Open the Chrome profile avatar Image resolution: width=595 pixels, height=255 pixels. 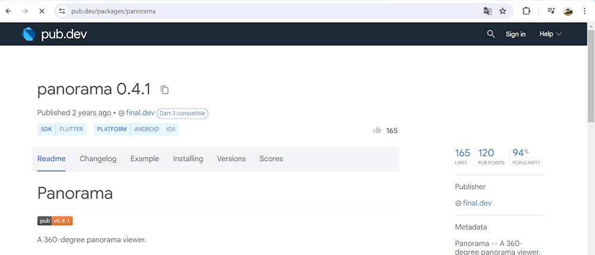[568, 11]
